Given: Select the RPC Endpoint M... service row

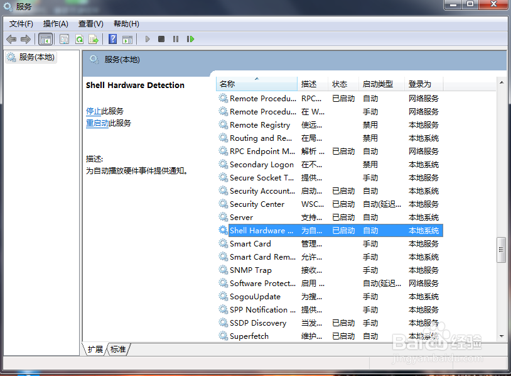Looking at the screenshot, I should pyautogui.click(x=330, y=152).
